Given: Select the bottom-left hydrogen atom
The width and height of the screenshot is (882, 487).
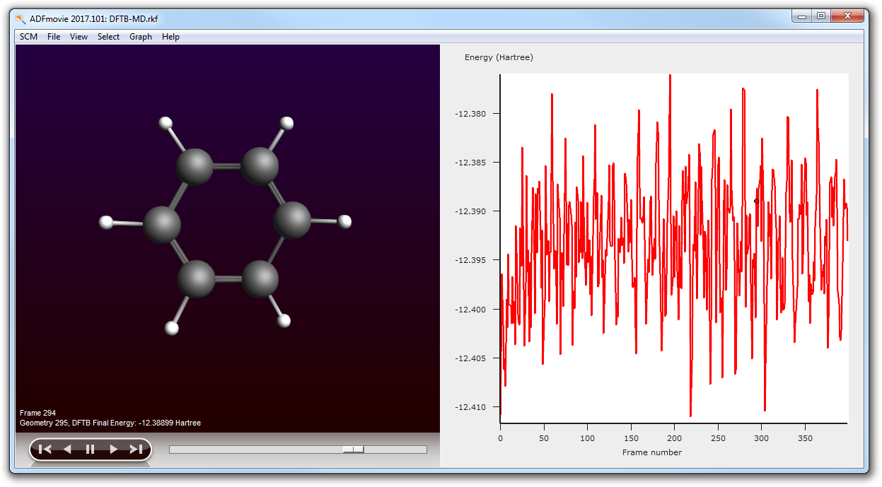Looking at the screenshot, I should click(171, 327).
